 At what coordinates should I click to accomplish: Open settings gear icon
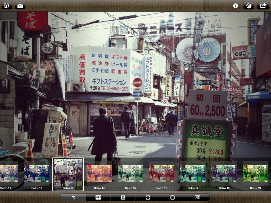(249, 6)
